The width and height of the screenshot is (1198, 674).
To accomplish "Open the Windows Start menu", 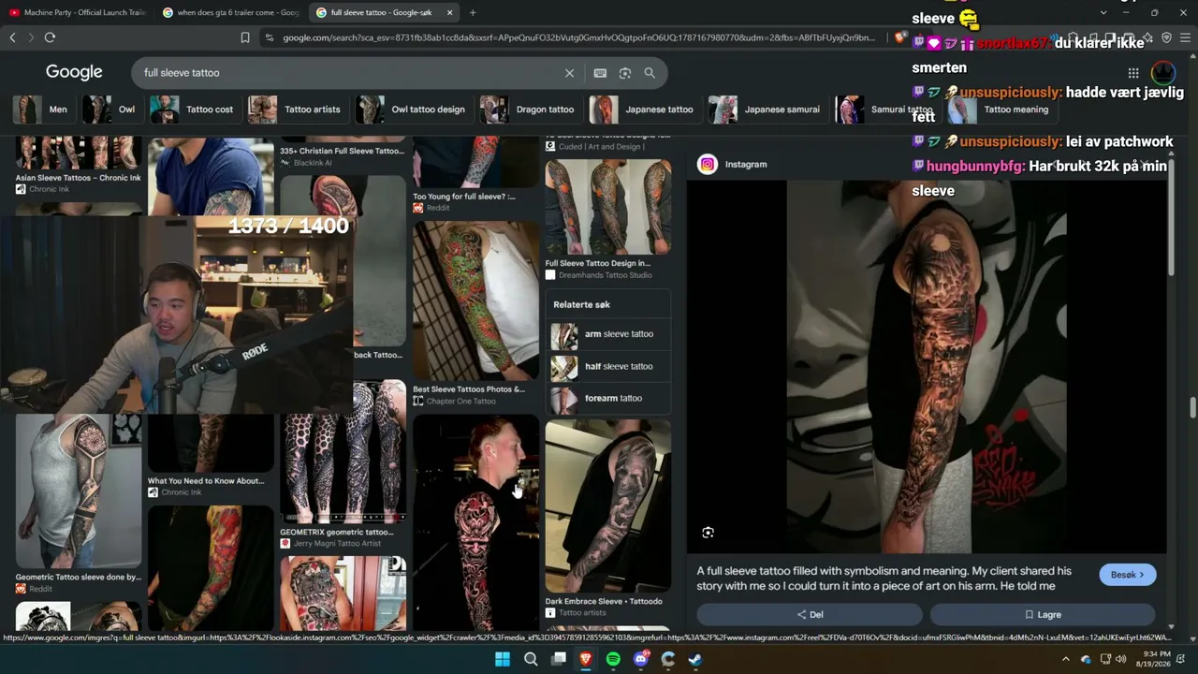I will click(x=503, y=659).
